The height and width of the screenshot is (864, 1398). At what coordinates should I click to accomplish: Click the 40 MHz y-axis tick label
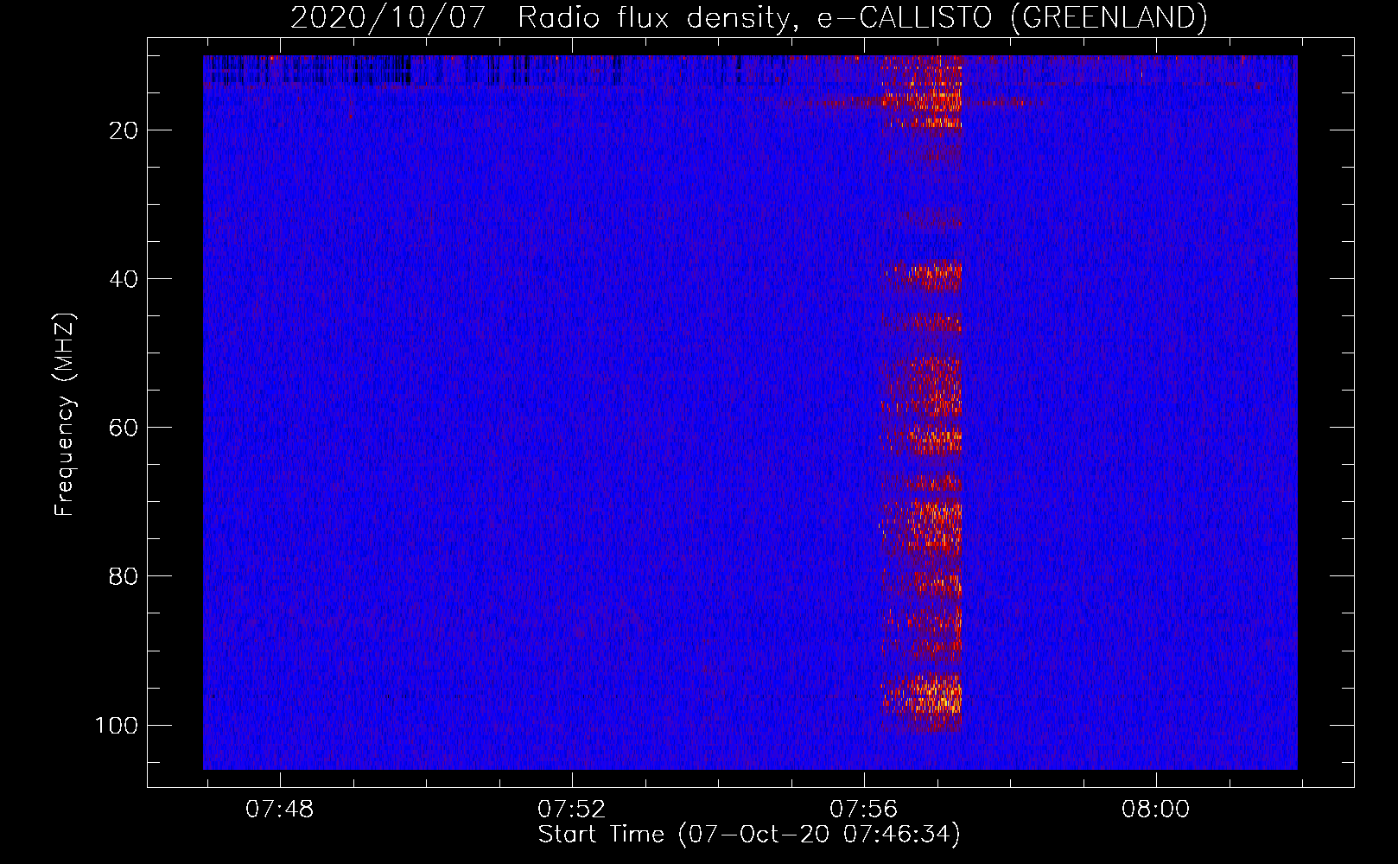pyautogui.click(x=124, y=279)
